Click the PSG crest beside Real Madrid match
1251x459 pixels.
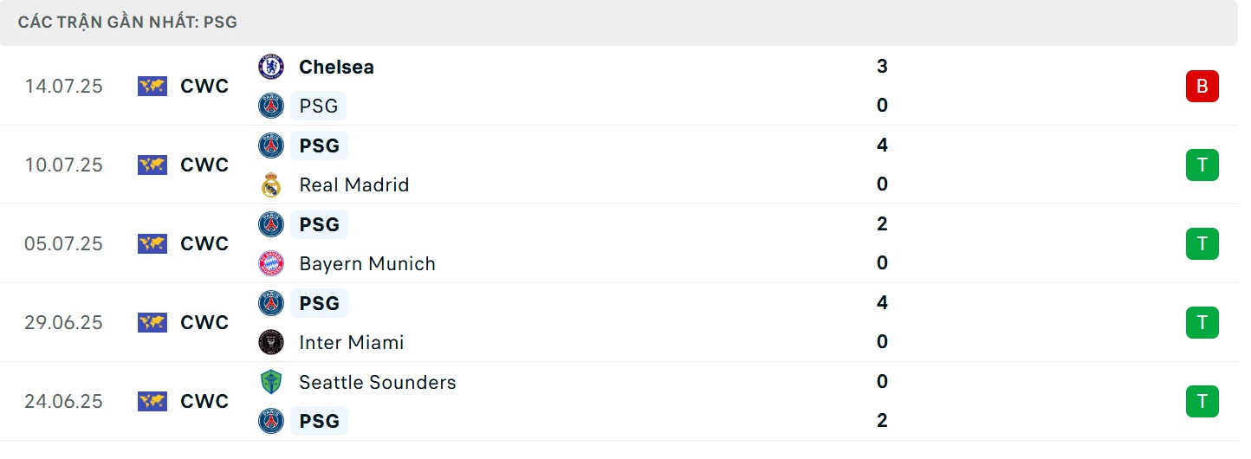tap(271, 145)
